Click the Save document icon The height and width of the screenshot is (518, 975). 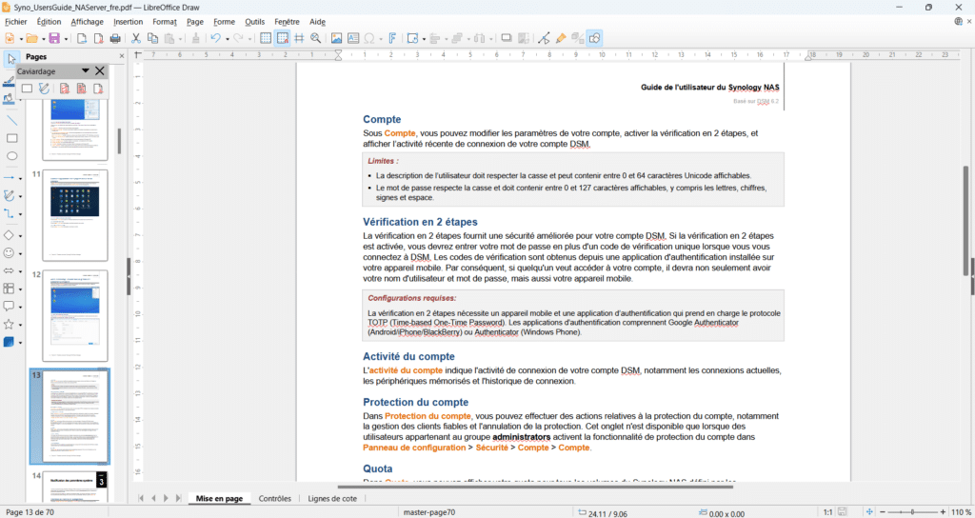tap(54, 38)
